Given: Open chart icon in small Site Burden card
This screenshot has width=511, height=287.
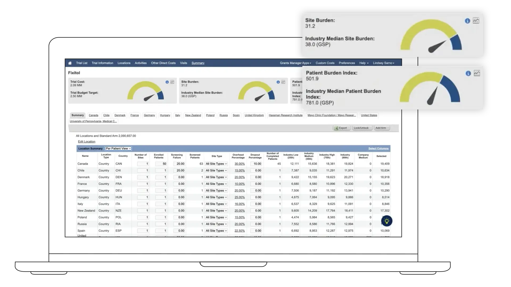Looking at the screenshot, I should click(x=283, y=82).
